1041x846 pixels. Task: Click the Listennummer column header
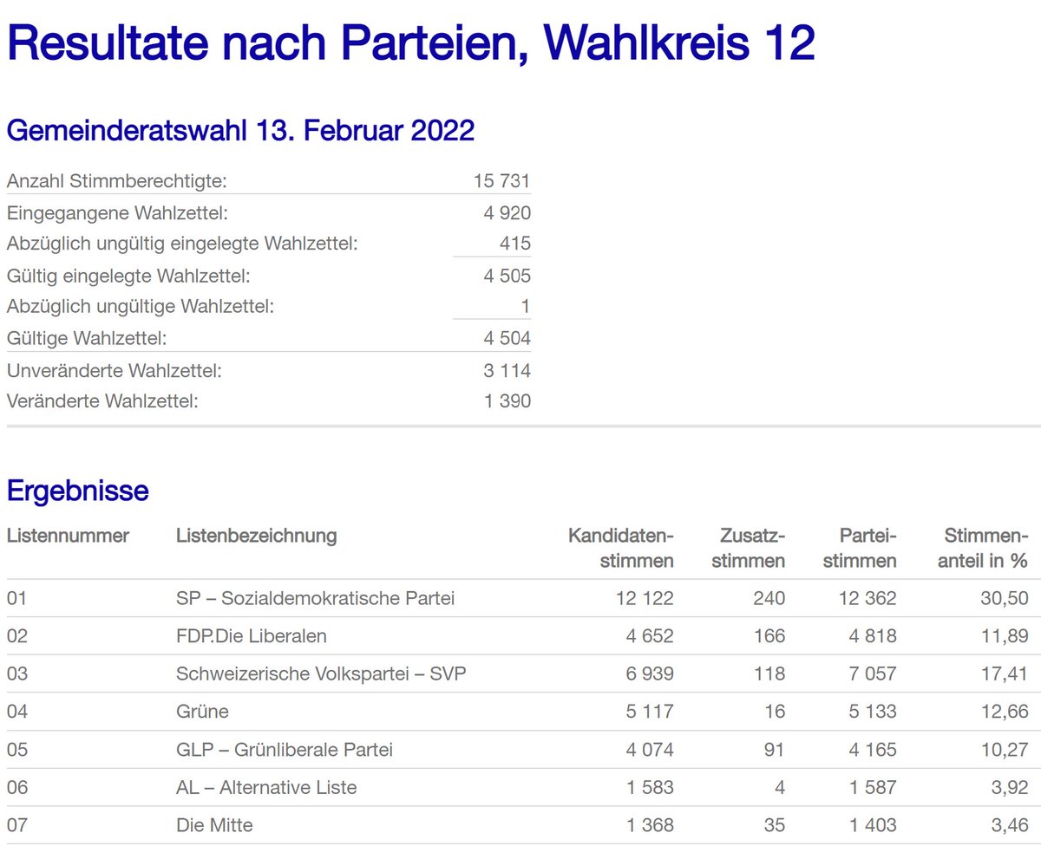pos(68,535)
